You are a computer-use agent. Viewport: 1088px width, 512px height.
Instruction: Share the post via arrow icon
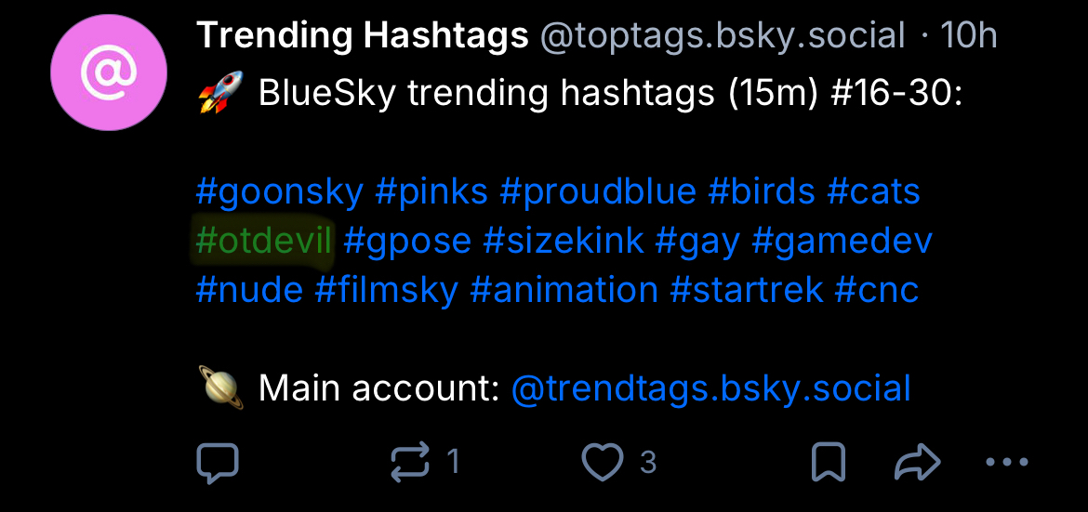916,463
